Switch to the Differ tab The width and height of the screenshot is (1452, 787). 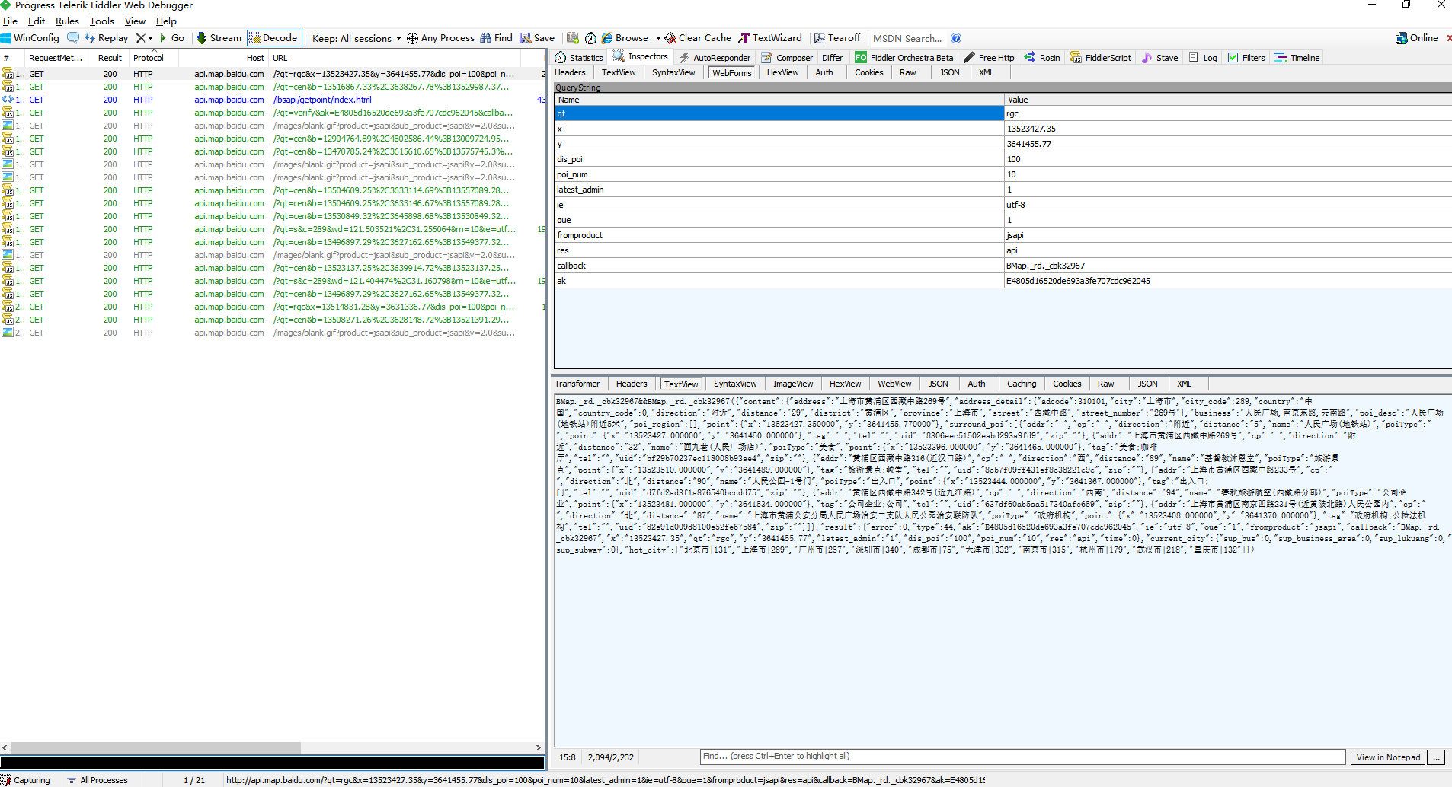click(x=832, y=58)
